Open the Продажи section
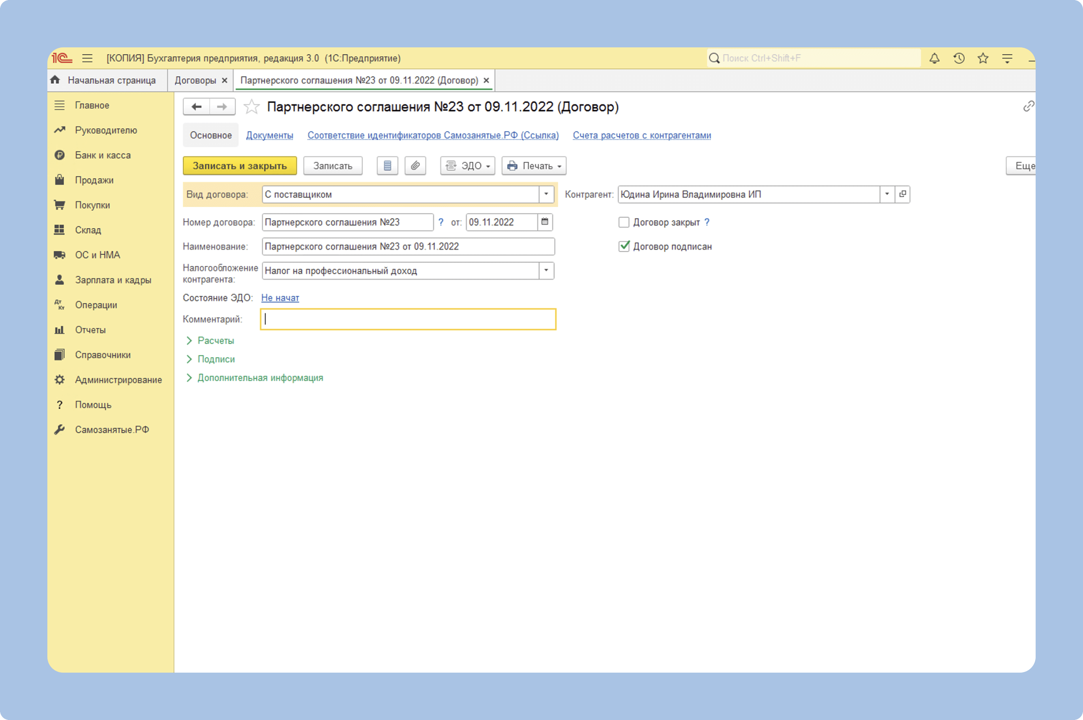 [94, 180]
